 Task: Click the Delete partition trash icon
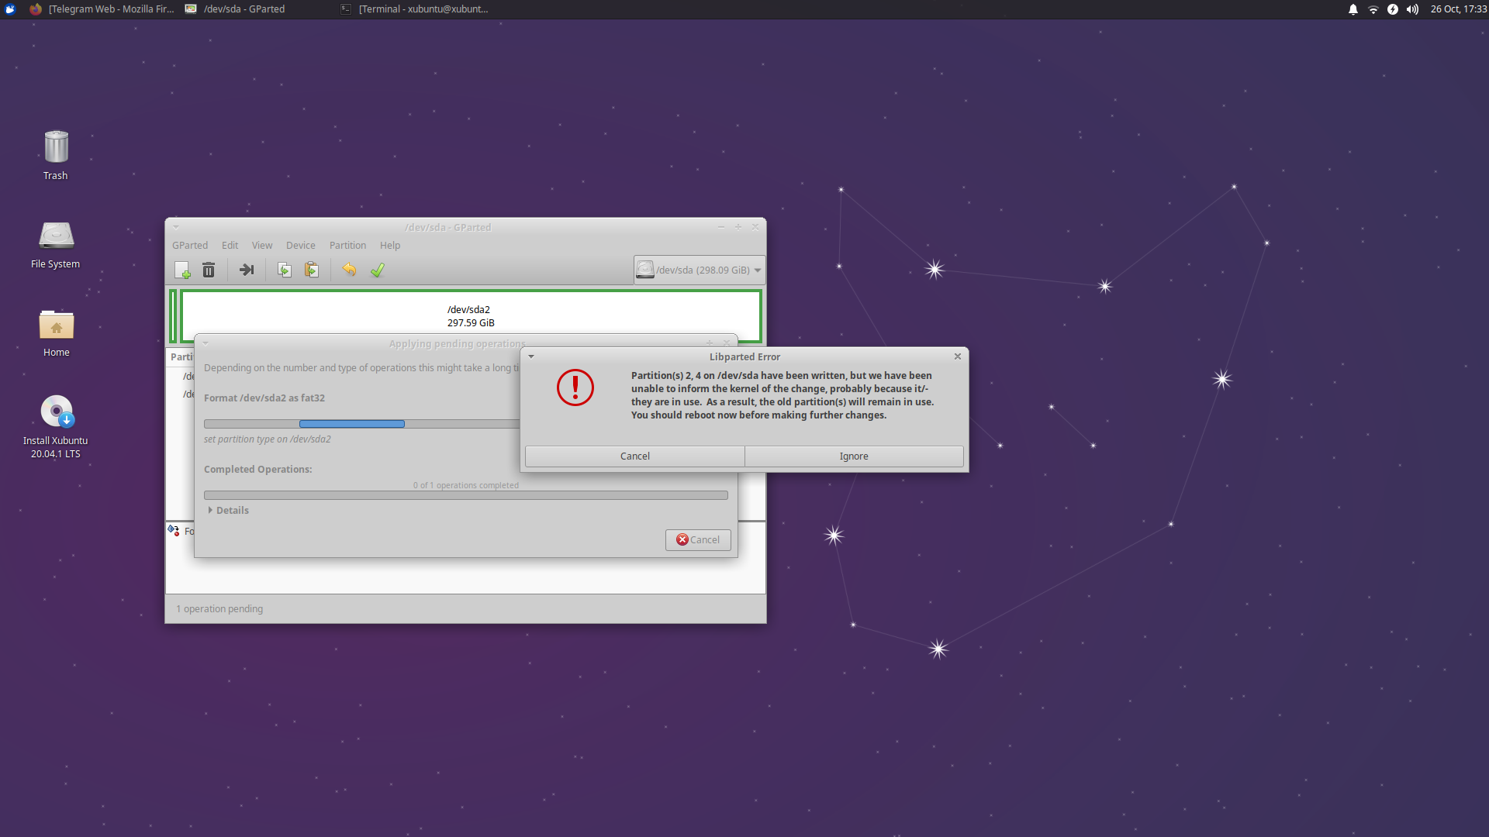(209, 270)
